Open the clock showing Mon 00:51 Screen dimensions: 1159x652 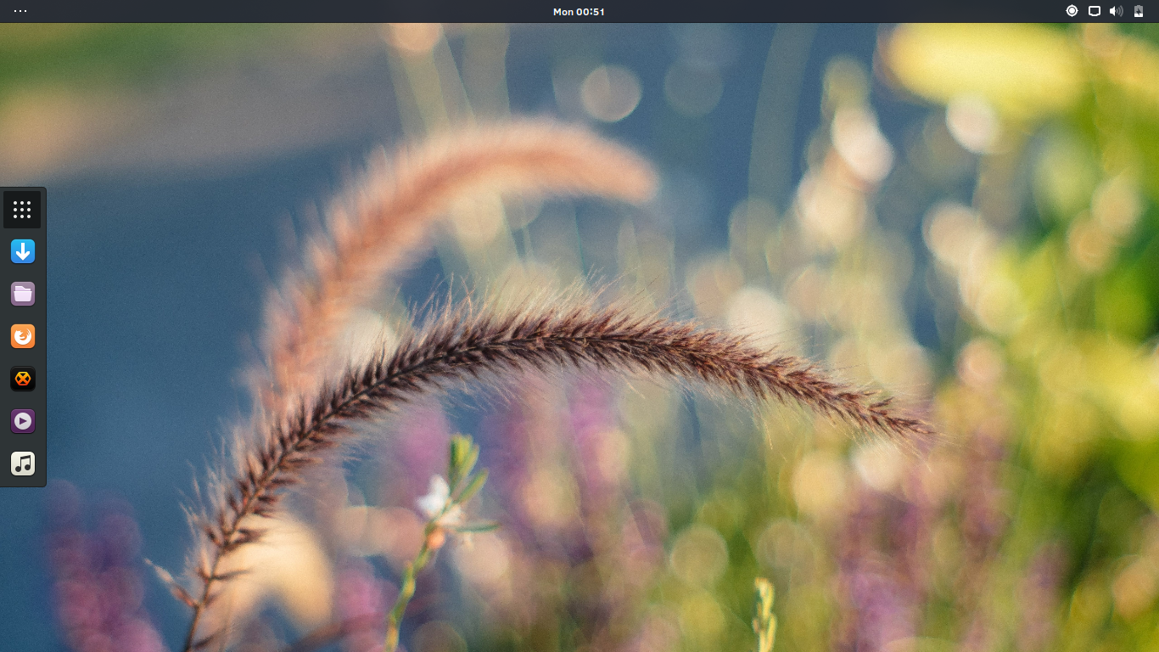pos(579,11)
